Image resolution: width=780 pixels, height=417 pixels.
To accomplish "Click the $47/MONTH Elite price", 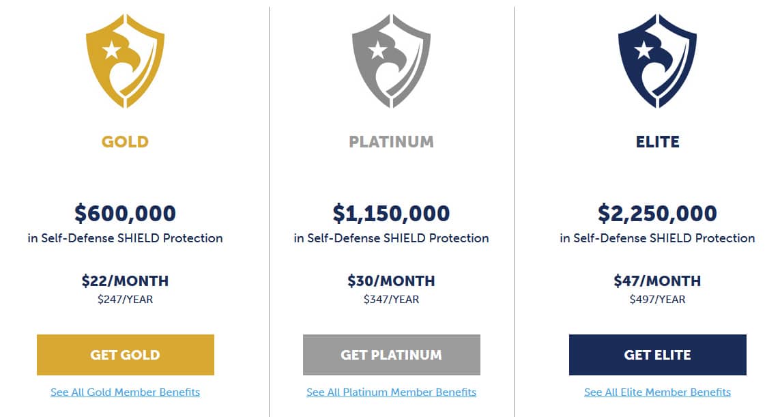I will pos(657,281).
